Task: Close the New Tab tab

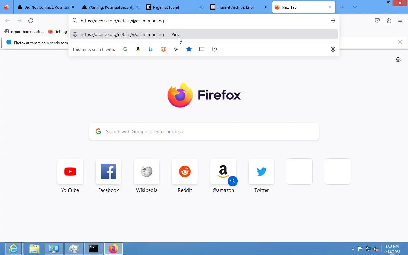Action: pyautogui.click(x=330, y=7)
